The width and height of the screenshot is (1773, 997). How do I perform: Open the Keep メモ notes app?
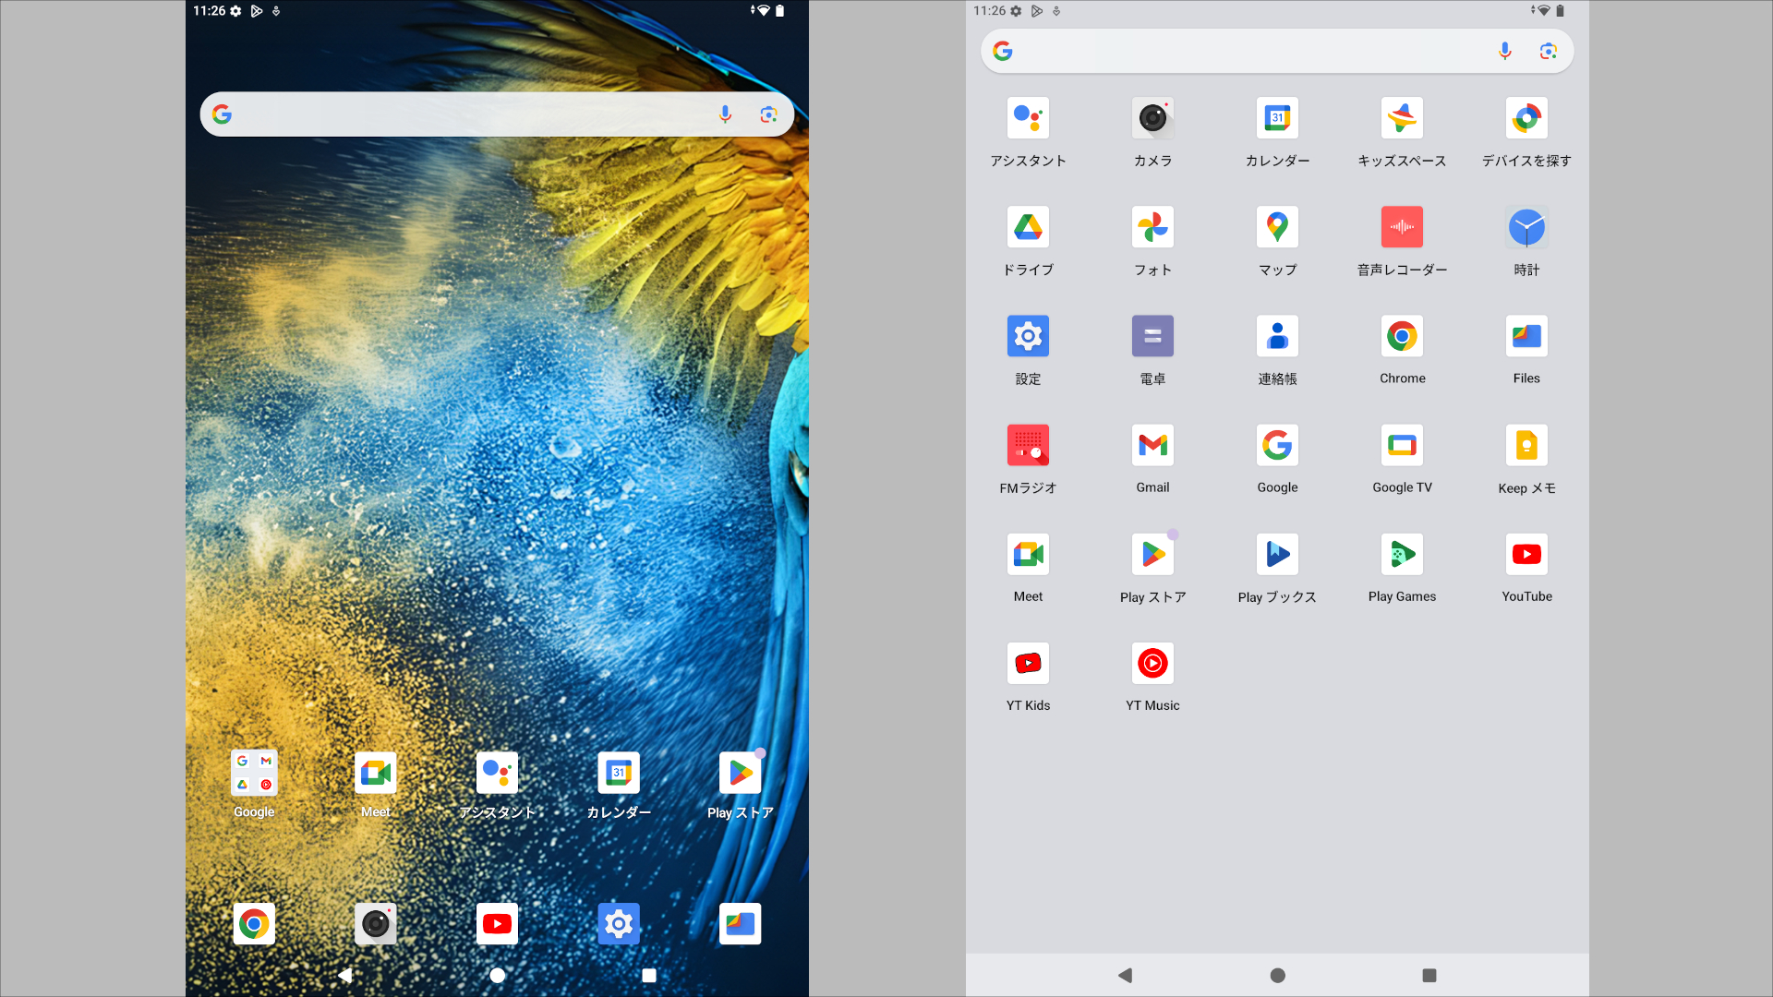(x=1526, y=446)
